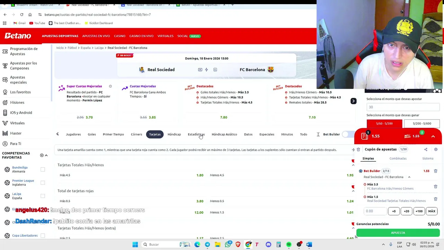
Task: Show next featured bets with arrow
Action: click(353, 101)
